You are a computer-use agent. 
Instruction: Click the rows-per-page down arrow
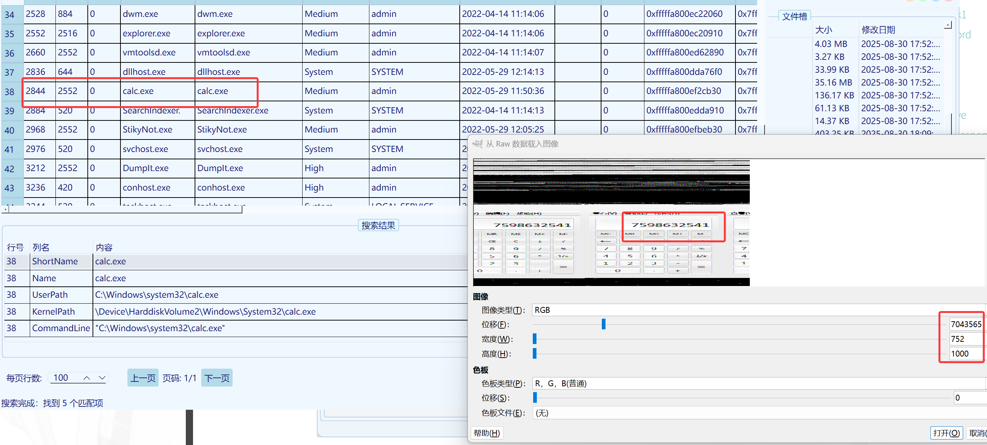point(102,378)
